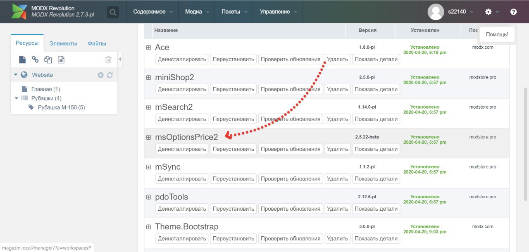Refresh the Website context tree
Screen dimensions: 529x252
pos(110,75)
